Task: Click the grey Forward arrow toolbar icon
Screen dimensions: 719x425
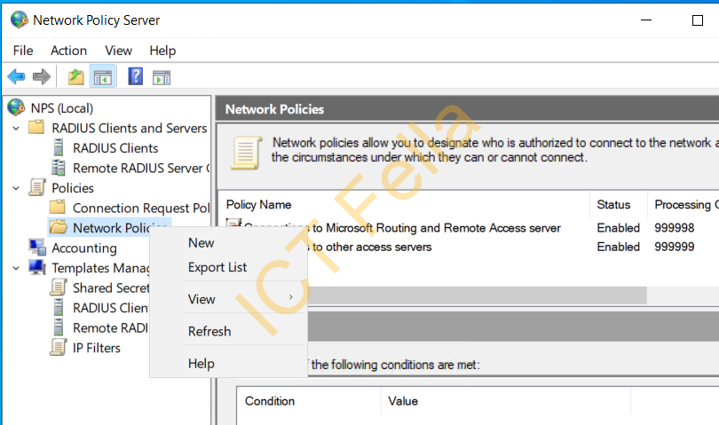Action: [41, 76]
